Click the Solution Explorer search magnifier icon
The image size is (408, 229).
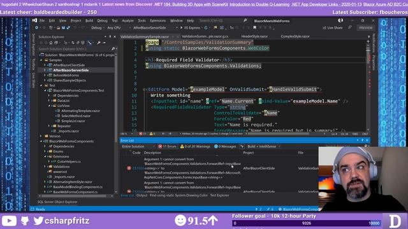click(x=113, y=48)
